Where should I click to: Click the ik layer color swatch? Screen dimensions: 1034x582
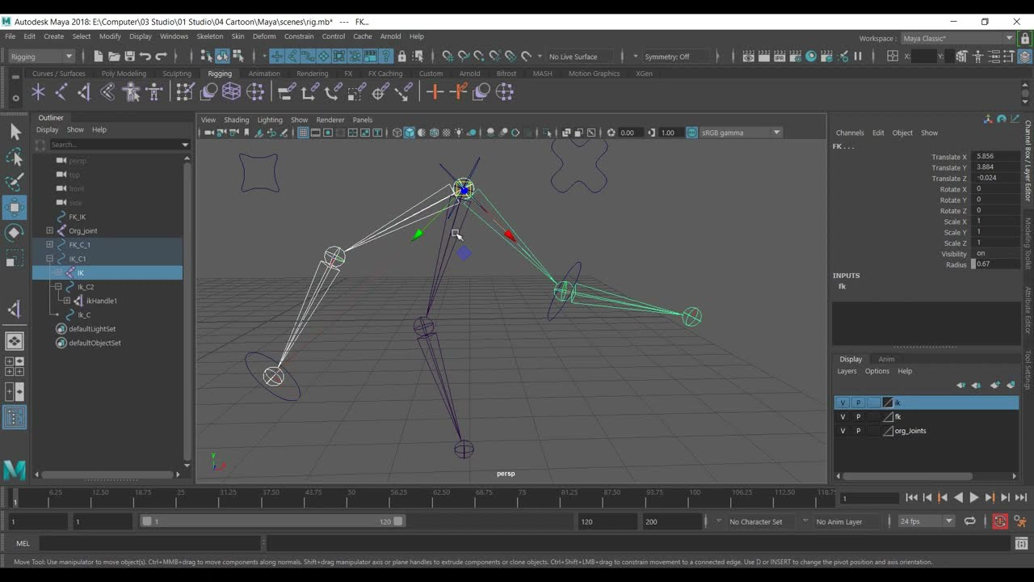point(888,403)
